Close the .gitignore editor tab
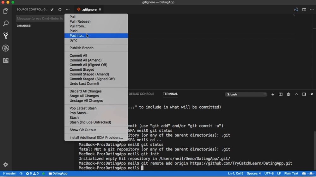This screenshot has height=177, width=316. (x=100, y=9)
